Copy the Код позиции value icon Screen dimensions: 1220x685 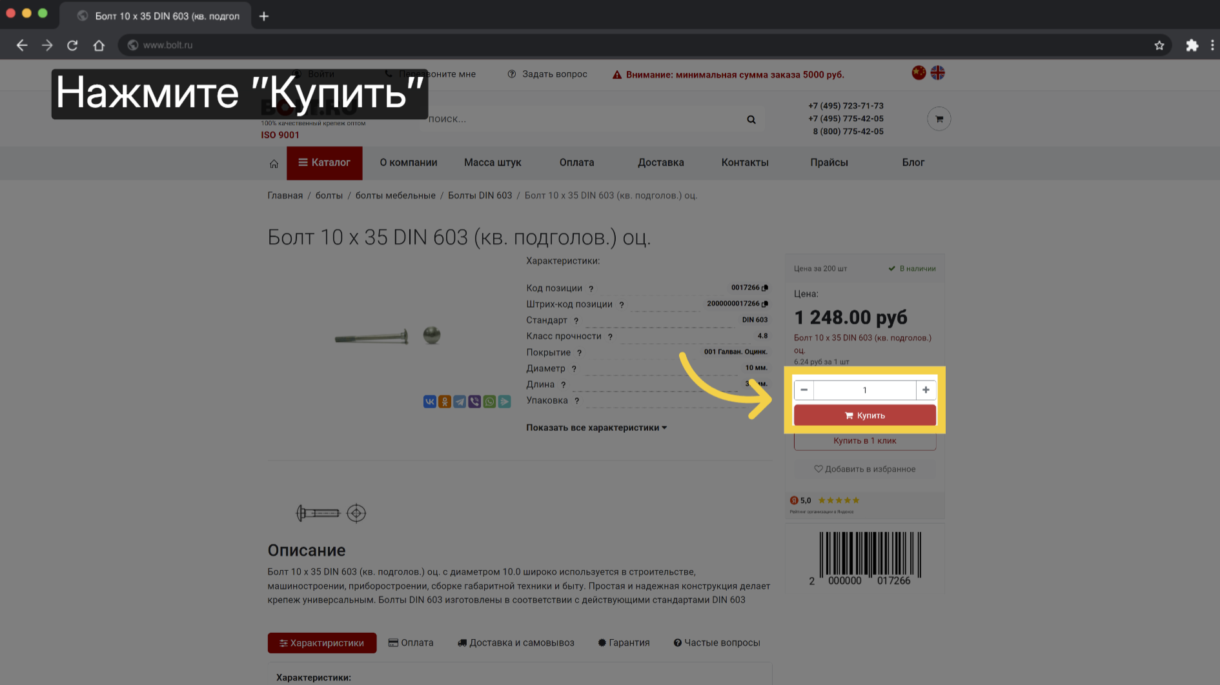[x=765, y=288]
